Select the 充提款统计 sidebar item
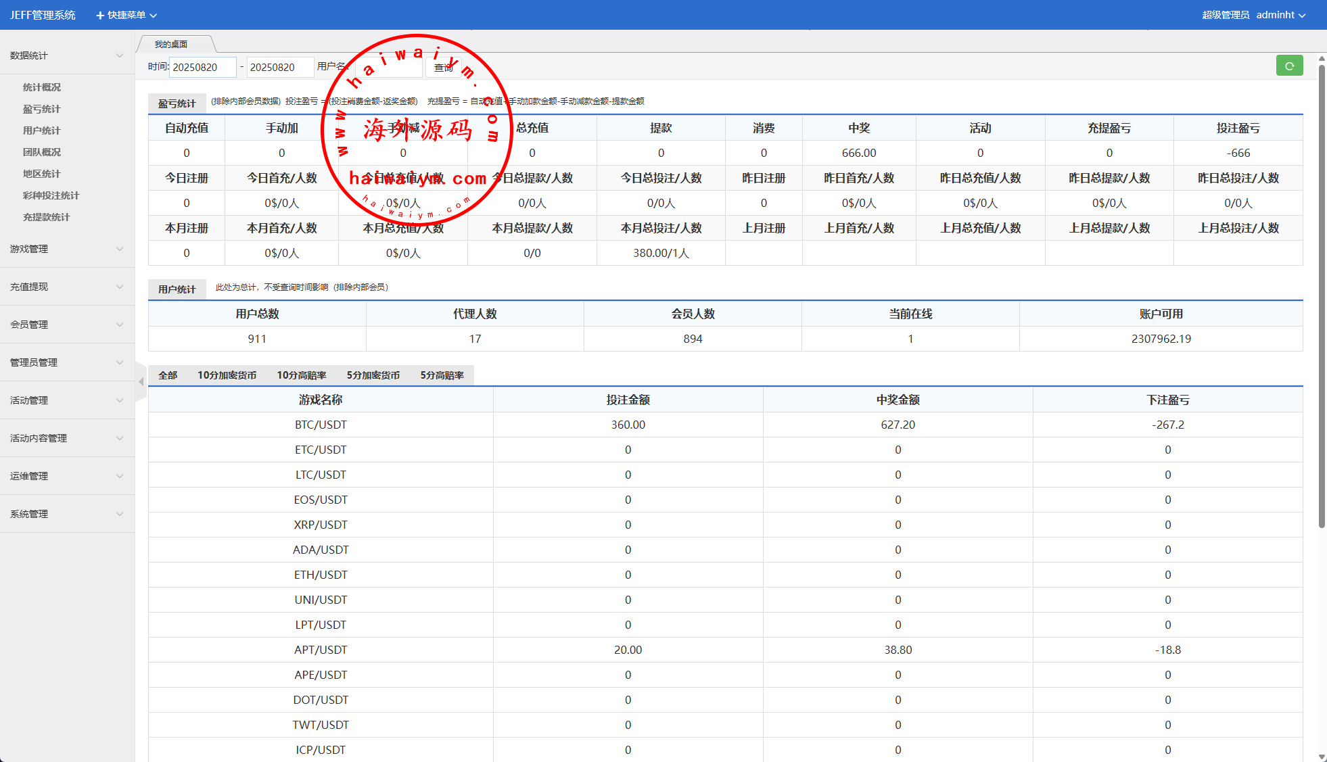1327x762 pixels. click(46, 217)
